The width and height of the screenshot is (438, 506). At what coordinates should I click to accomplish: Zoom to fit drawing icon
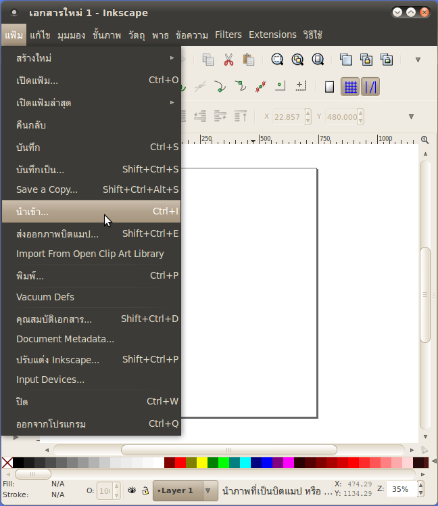(297, 60)
